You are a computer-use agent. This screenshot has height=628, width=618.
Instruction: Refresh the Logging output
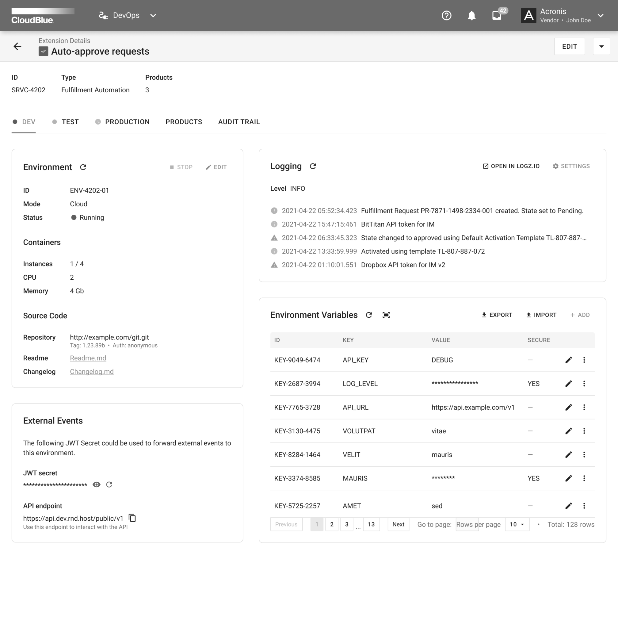(313, 166)
